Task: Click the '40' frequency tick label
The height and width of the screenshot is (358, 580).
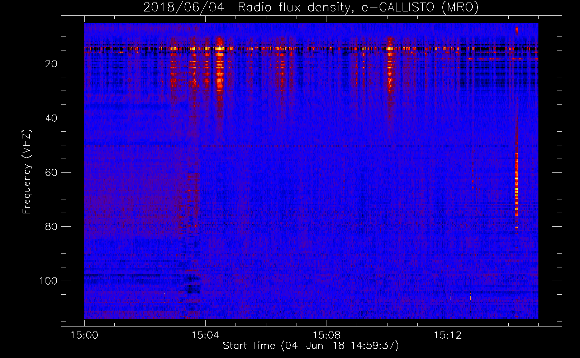Action: (x=51, y=118)
